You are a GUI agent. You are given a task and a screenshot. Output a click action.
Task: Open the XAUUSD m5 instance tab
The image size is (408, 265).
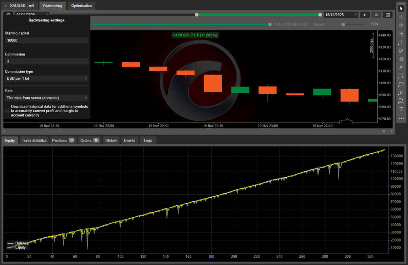pos(20,6)
